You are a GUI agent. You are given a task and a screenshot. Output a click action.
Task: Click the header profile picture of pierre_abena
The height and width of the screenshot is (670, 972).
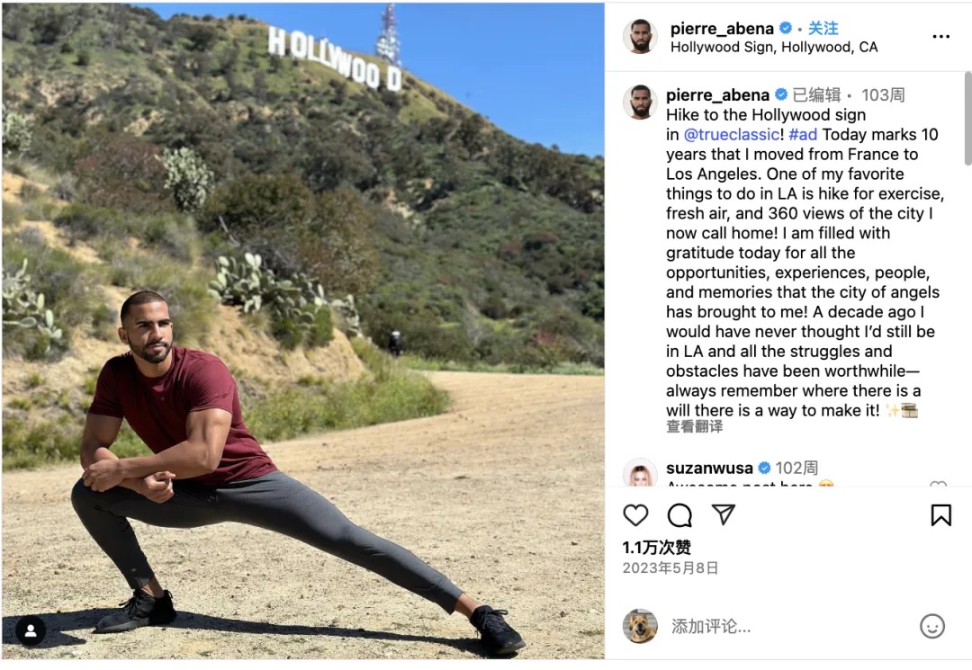[x=640, y=37]
